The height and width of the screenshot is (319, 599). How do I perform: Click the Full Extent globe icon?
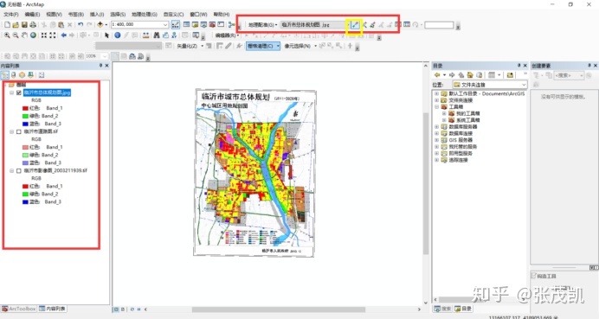coord(33,35)
